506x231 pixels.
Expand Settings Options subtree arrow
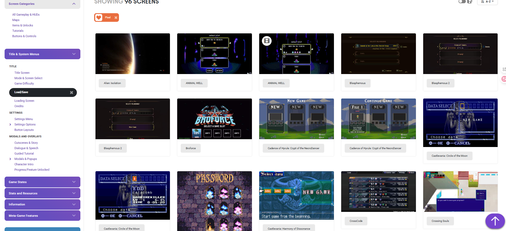coord(10,124)
